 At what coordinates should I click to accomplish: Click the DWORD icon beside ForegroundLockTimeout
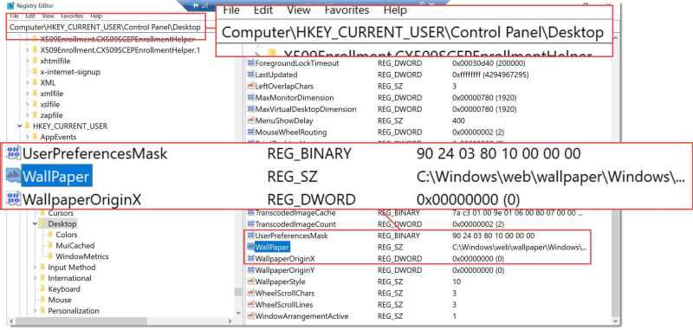coord(251,63)
